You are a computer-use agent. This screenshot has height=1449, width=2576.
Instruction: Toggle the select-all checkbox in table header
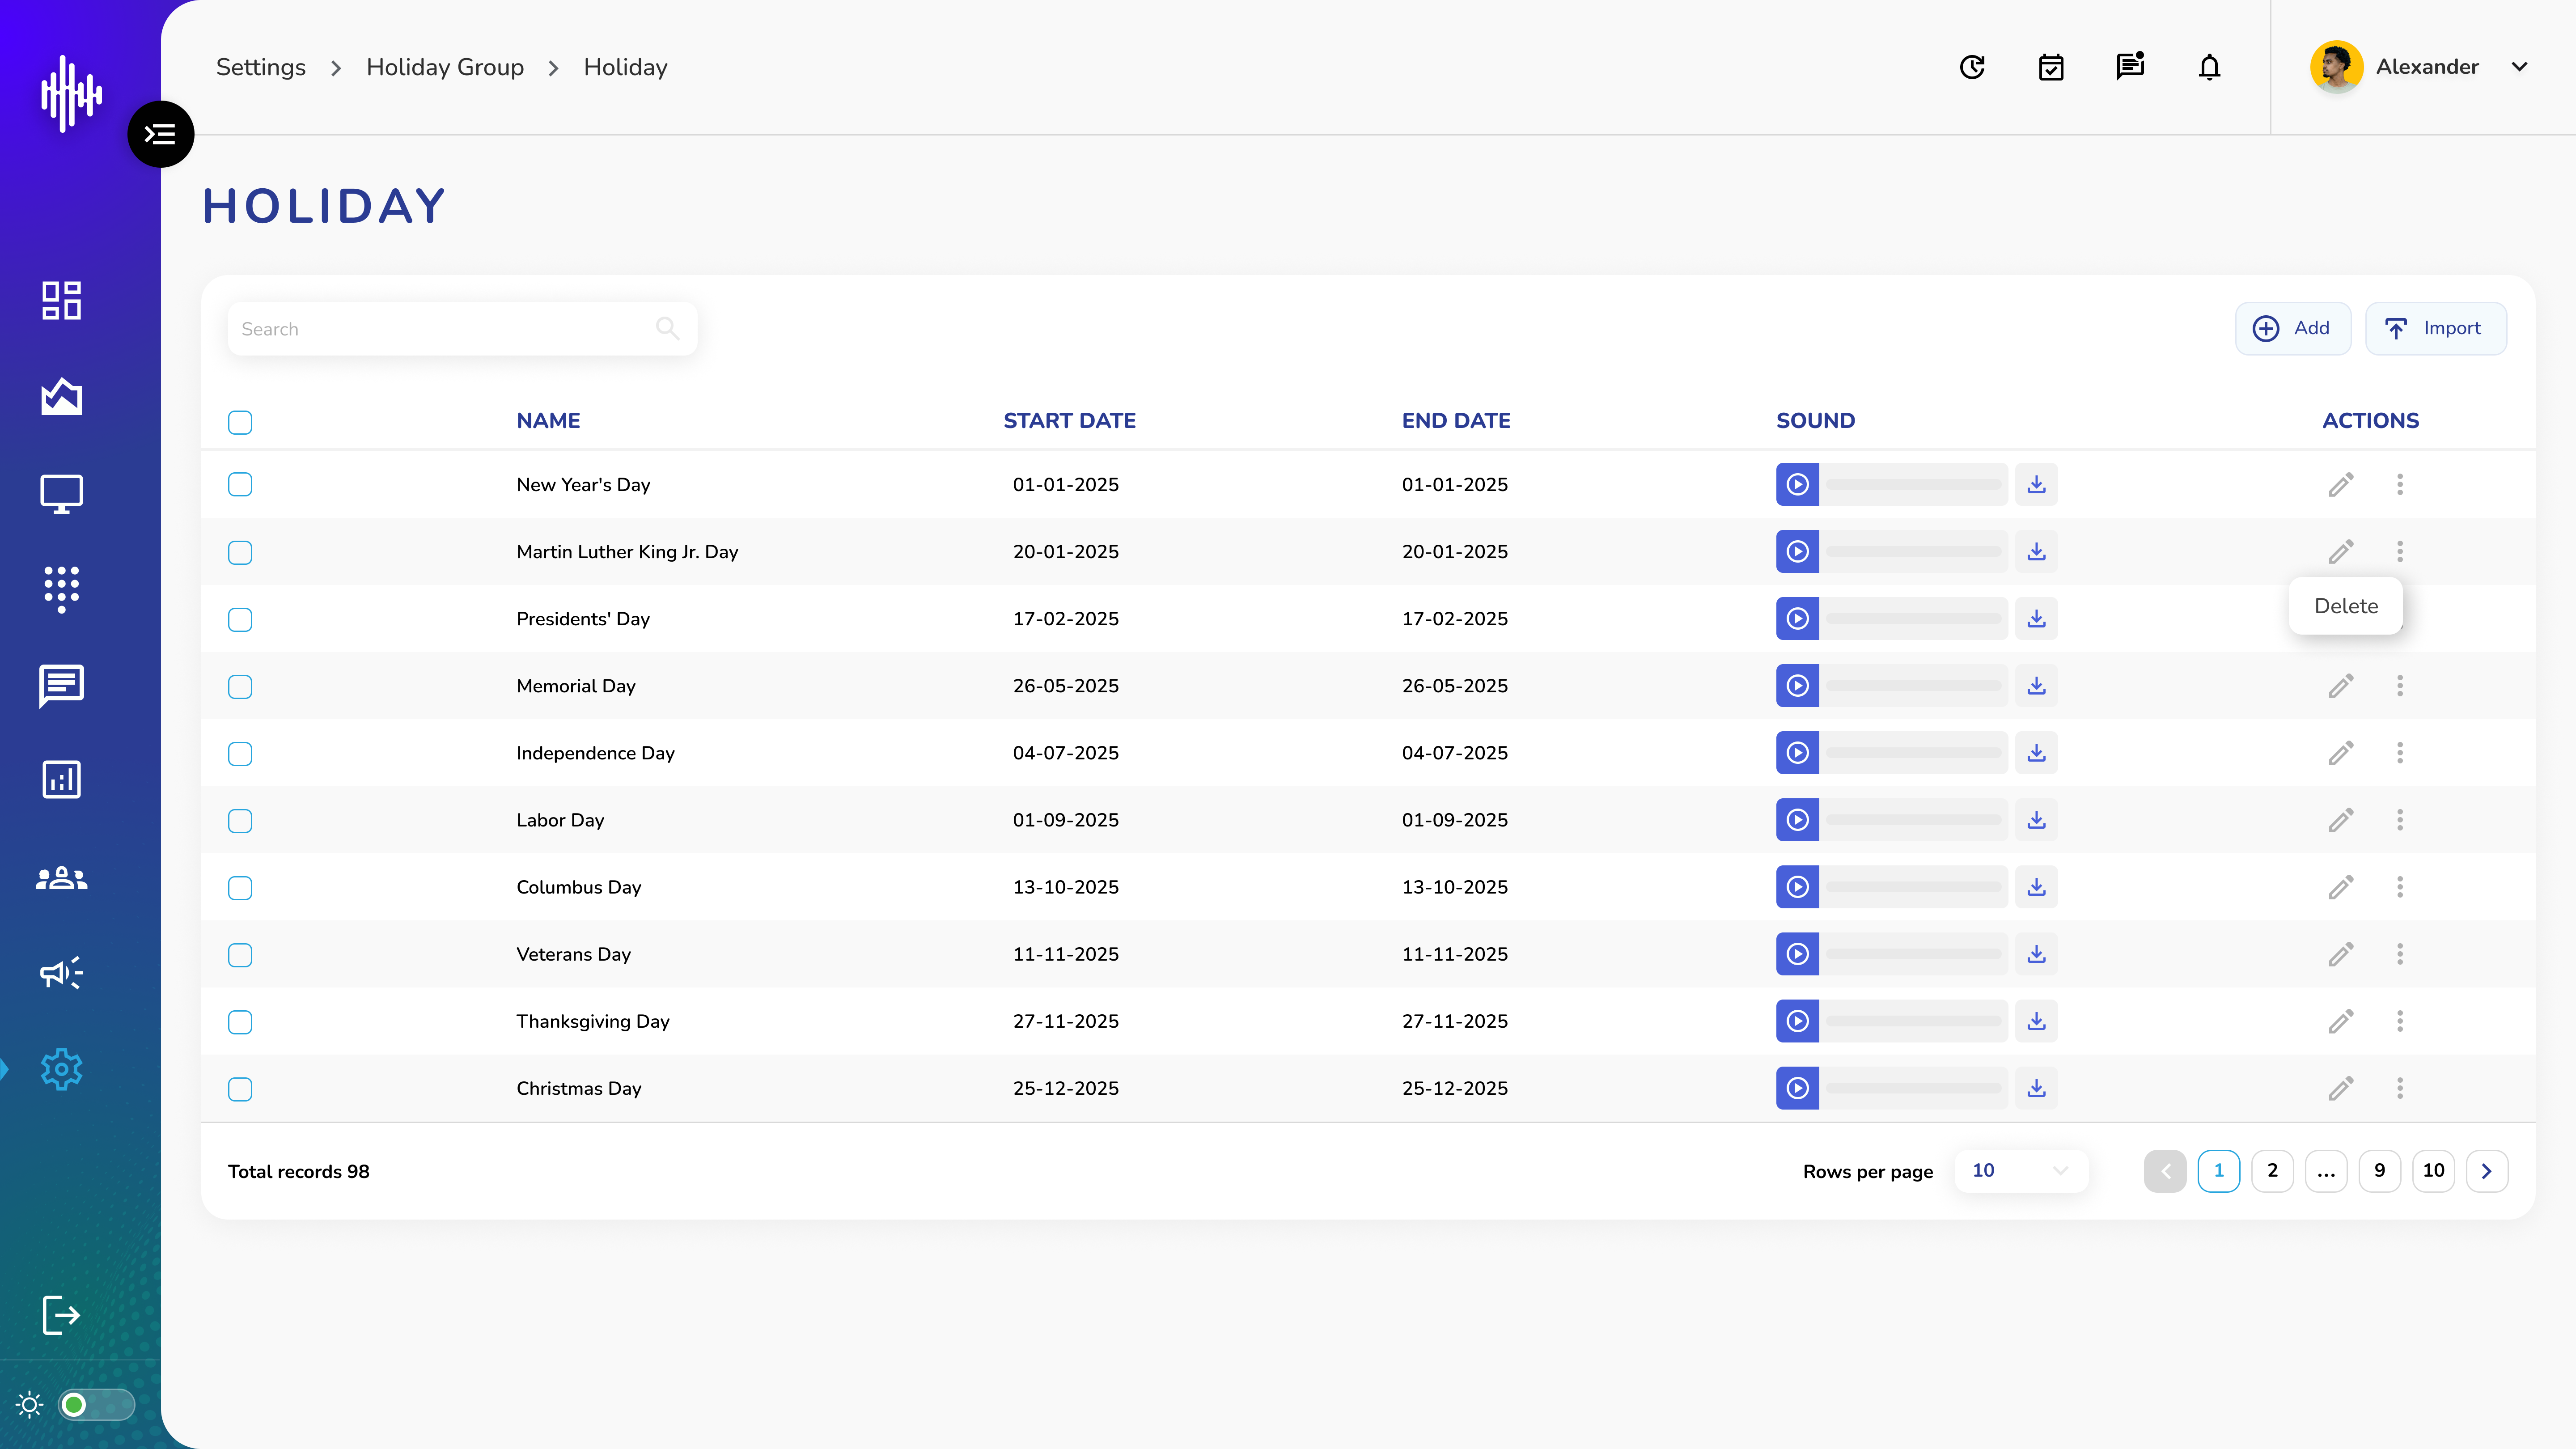tap(240, 422)
